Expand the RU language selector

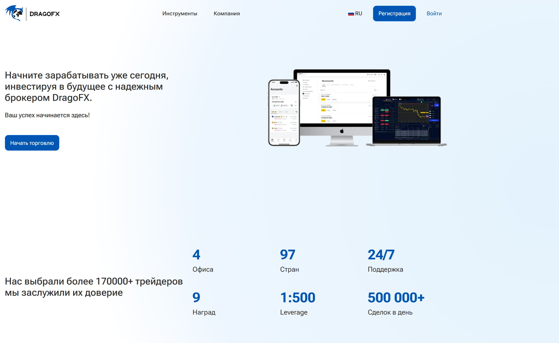coord(358,13)
